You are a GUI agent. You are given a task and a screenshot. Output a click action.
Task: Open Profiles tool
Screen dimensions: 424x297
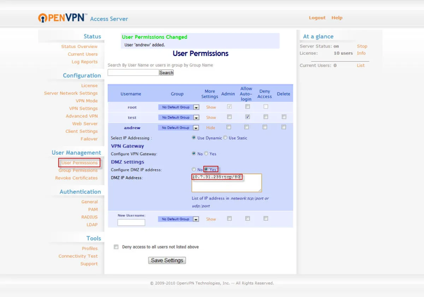tap(90, 249)
